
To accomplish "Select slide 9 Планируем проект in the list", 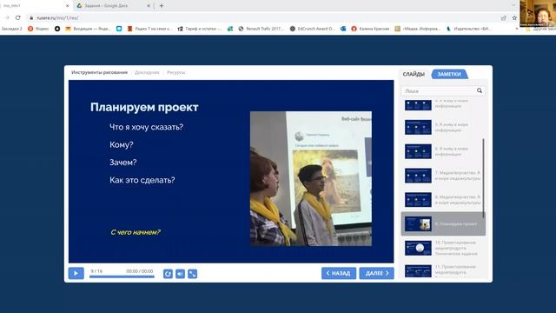I will click(x=443, y=224).
